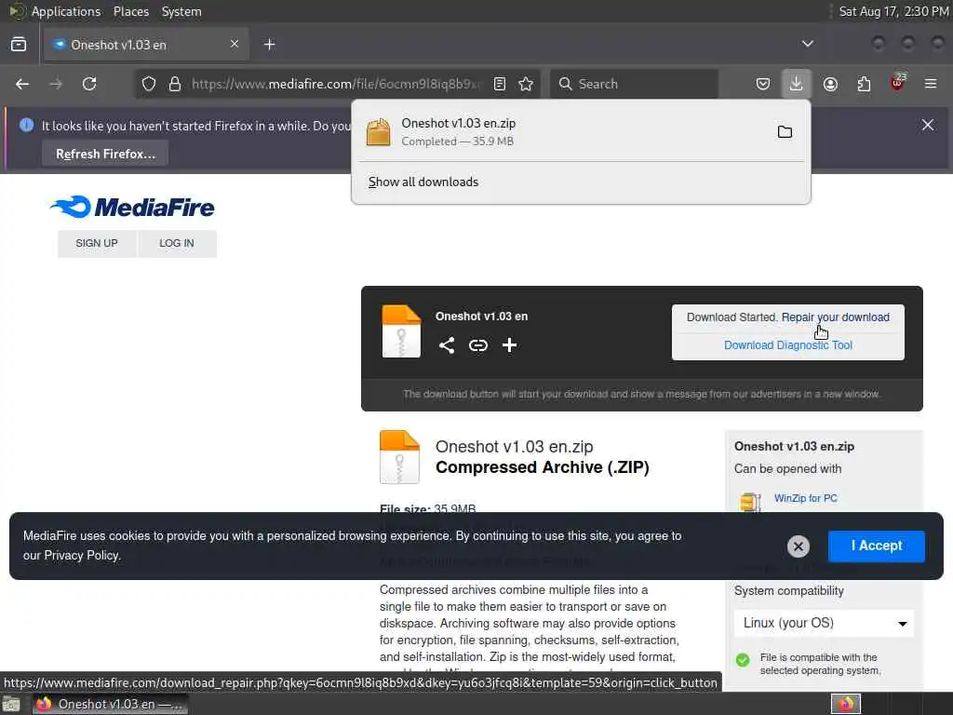Click the zip file icon in dark download box

[x=401, y=331]
